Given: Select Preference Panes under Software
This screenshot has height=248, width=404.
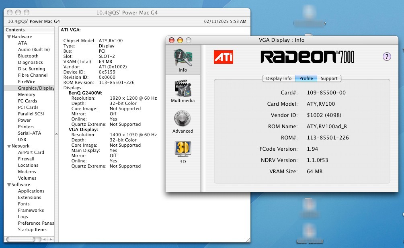Looking at the screenshot, I should (x=36, y=223).
